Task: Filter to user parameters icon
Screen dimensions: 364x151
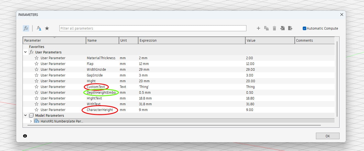Action: pos(39,28)
